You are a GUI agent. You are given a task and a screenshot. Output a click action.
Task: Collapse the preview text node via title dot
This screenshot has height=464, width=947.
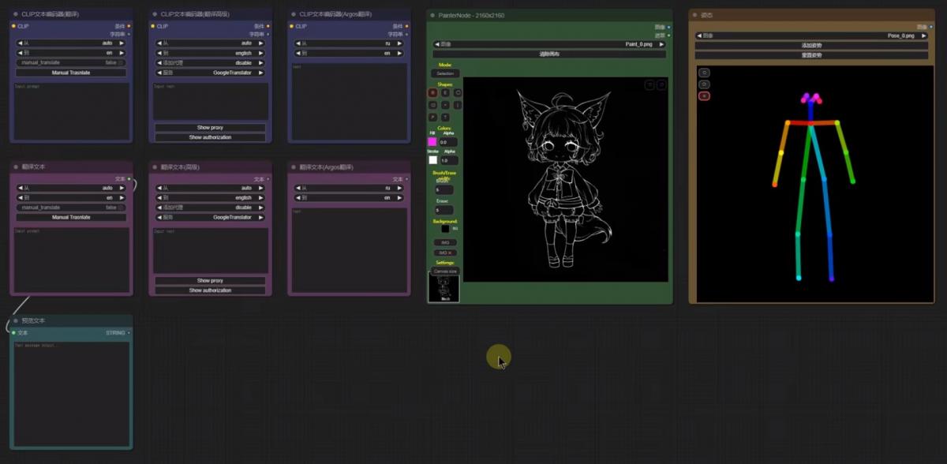(16, 320)
